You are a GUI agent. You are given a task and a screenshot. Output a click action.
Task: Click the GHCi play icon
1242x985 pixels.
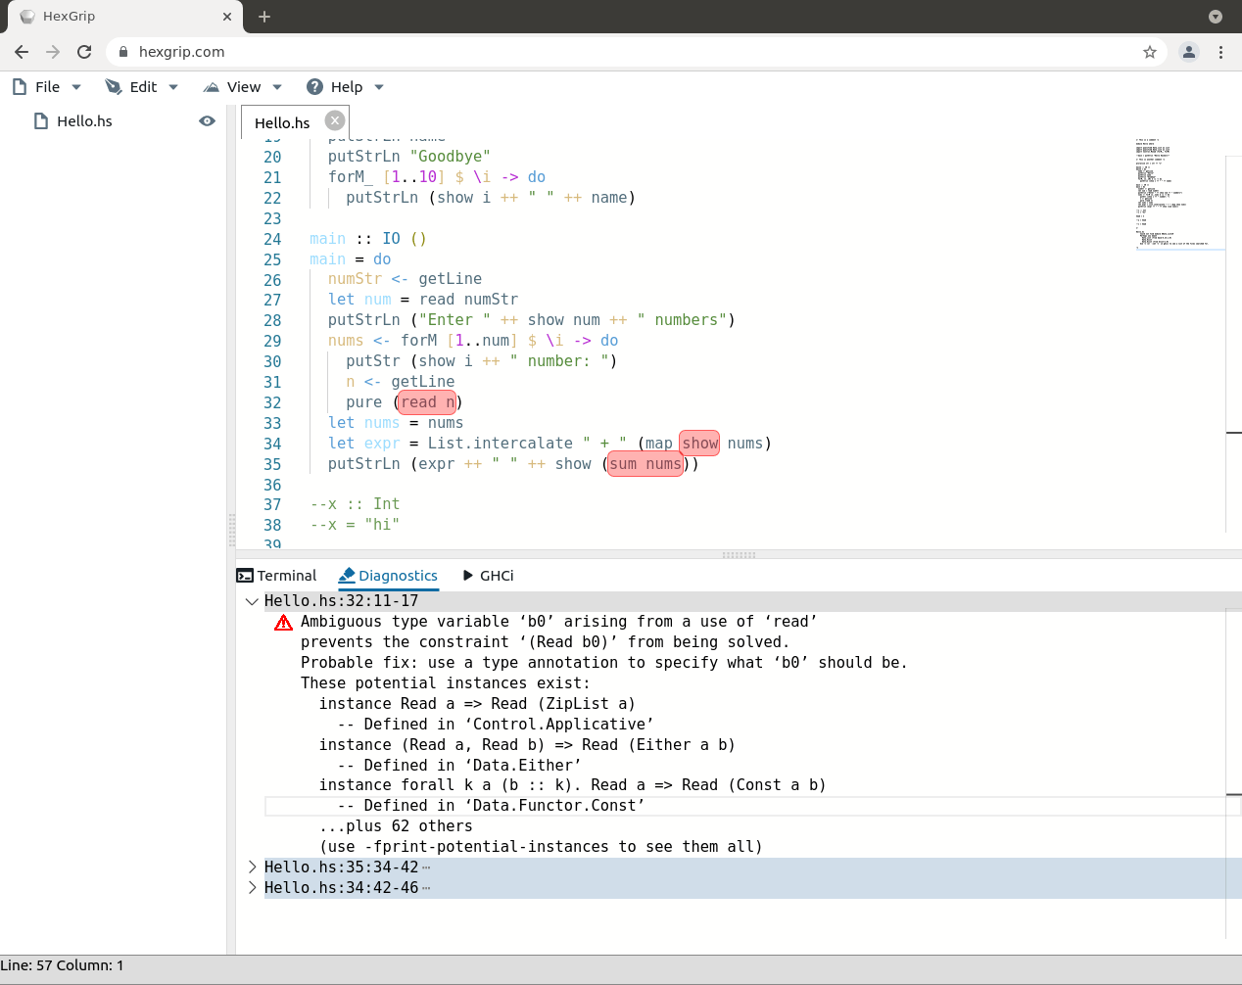point(467,575)
